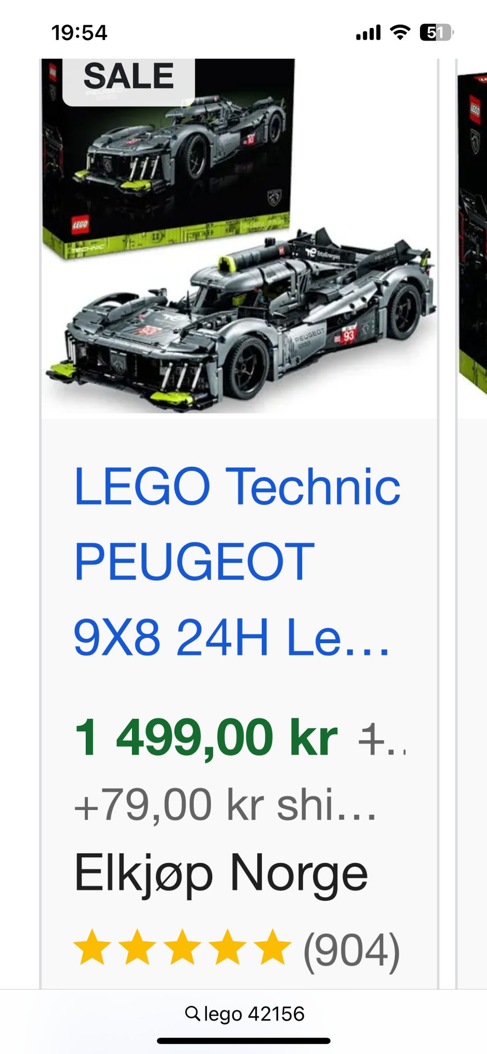Tap the cellular signal bars icon

point(368,32)
